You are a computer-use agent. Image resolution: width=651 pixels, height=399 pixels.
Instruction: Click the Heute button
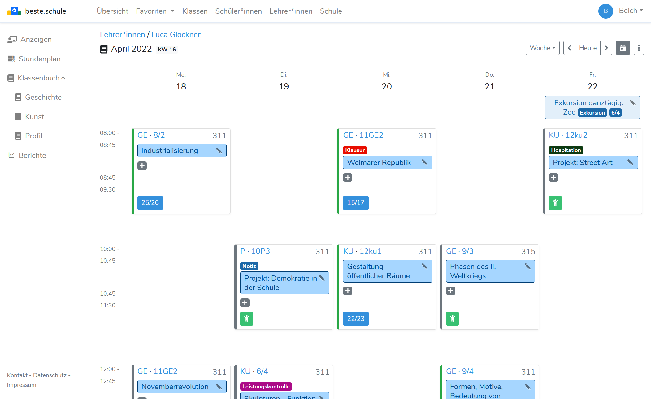click(588, 48)
